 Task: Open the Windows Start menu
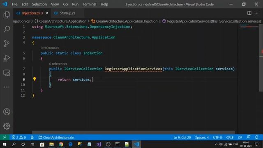coord(5,144)
